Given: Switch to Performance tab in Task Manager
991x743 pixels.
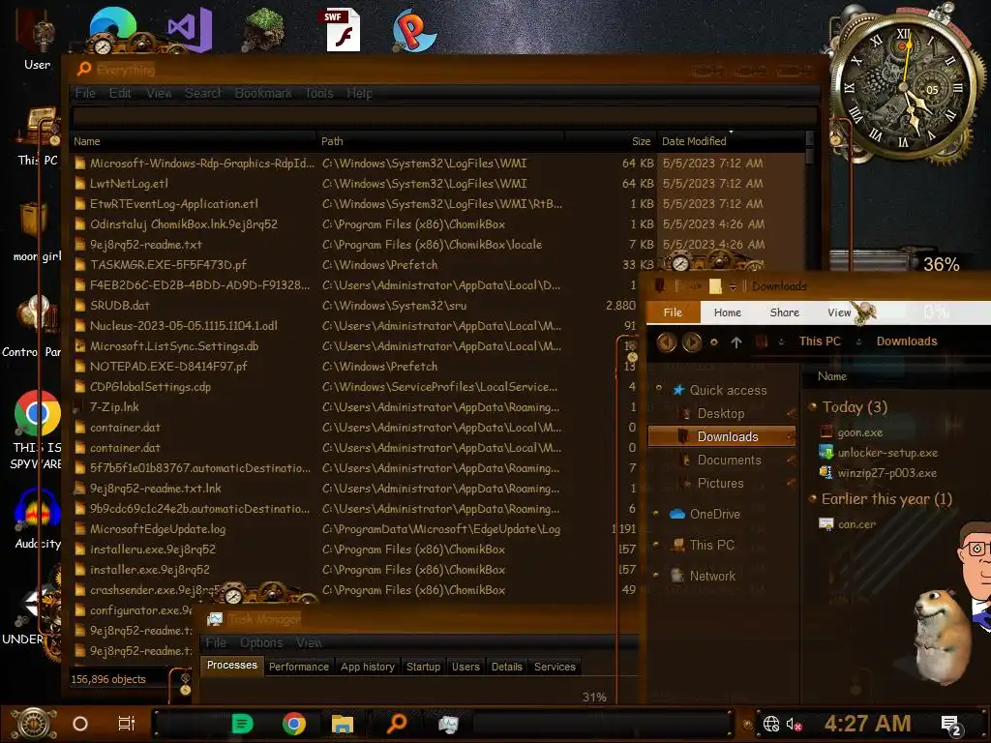Looking at the screenshot, I should (299, 667).
